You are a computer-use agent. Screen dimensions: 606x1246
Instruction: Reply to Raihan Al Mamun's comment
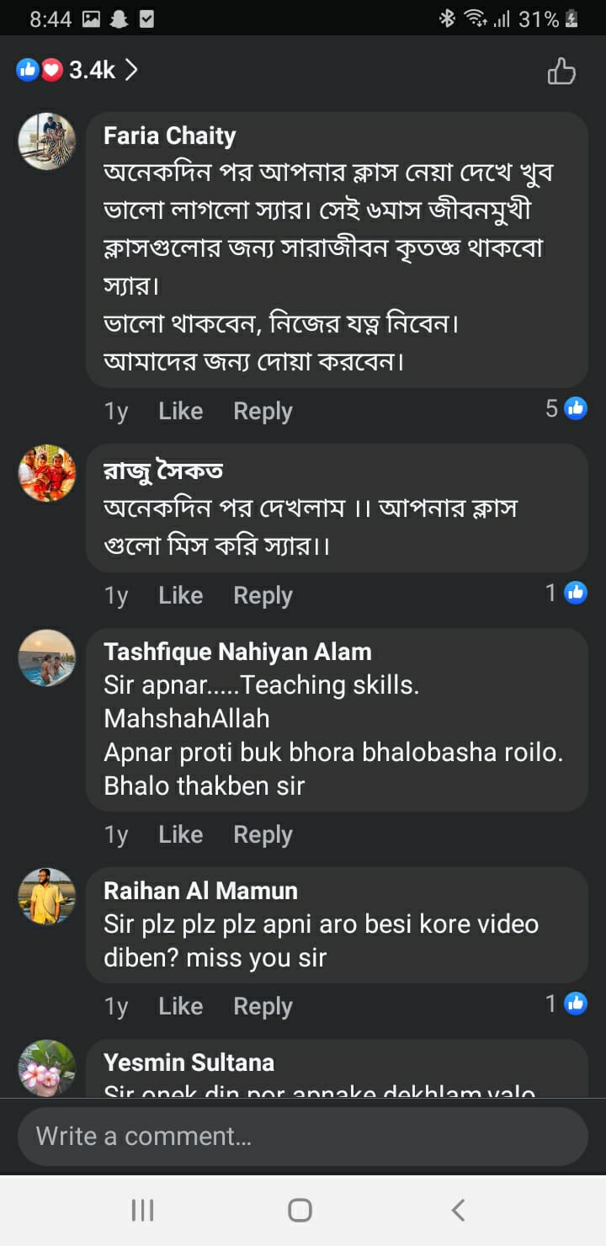263,1006
